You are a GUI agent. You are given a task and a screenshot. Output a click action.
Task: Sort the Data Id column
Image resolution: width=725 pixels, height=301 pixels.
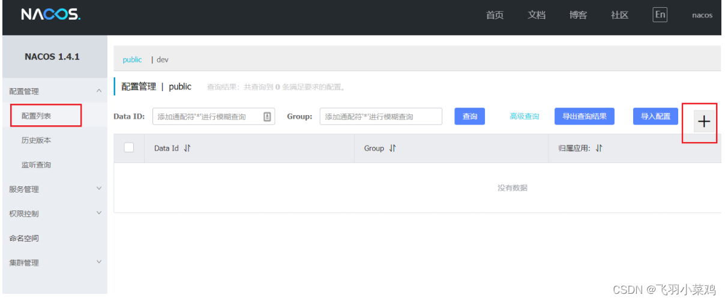click(x=187, y=149)
